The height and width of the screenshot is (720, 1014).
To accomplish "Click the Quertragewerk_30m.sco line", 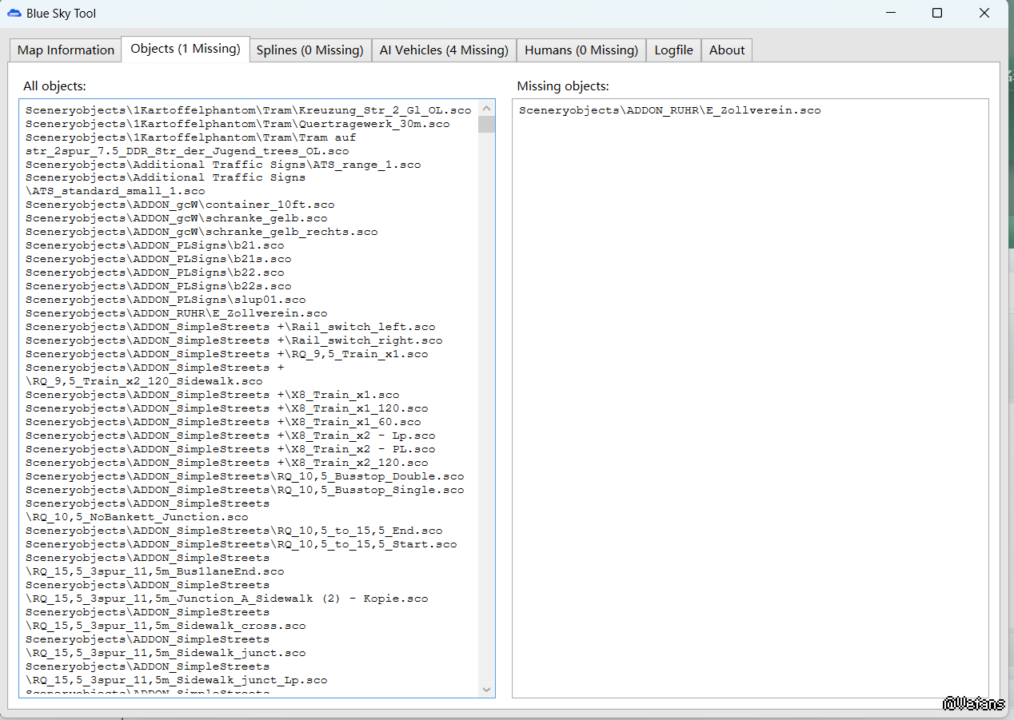I will [237, 124].
